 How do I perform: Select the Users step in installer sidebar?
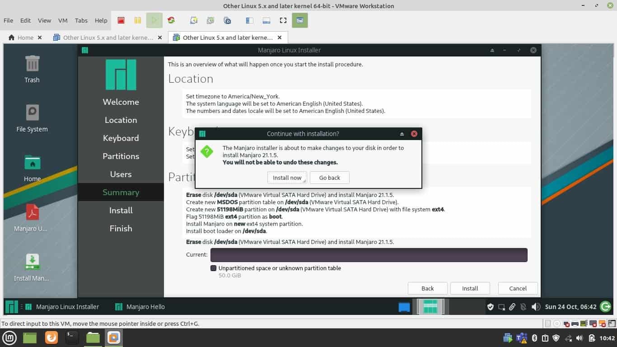point(121,174)
